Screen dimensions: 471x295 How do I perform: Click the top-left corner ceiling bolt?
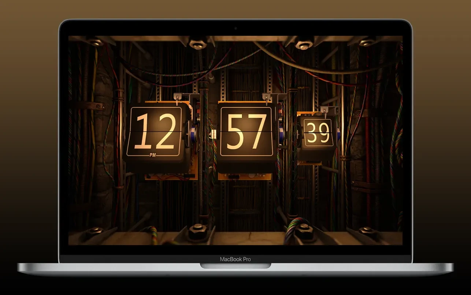tap(96, 42)
